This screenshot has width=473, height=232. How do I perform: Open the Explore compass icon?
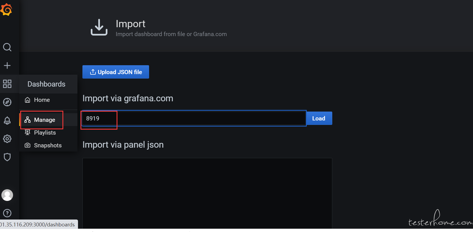coord(7,102)
